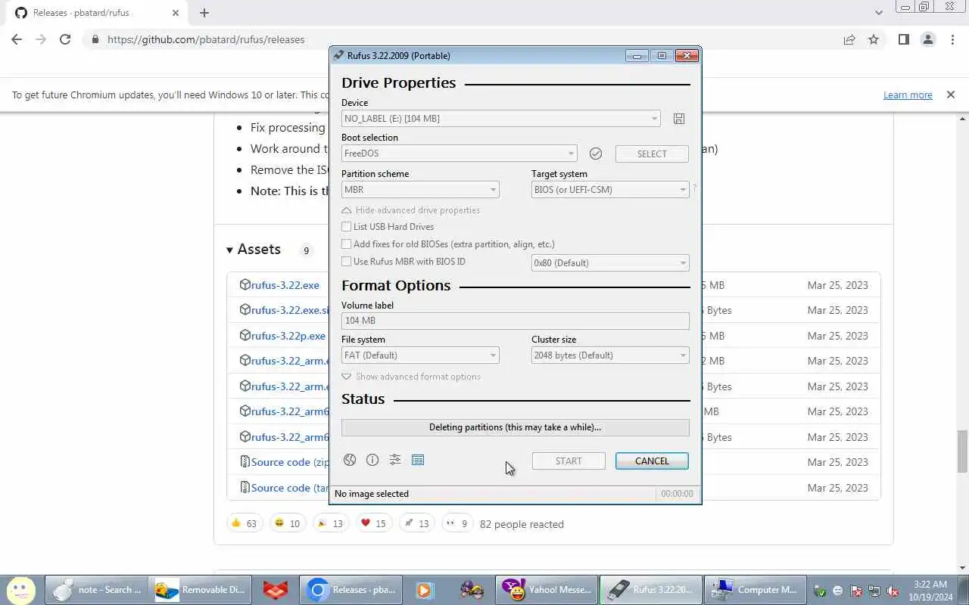Click the START button in Rufus

569,461
